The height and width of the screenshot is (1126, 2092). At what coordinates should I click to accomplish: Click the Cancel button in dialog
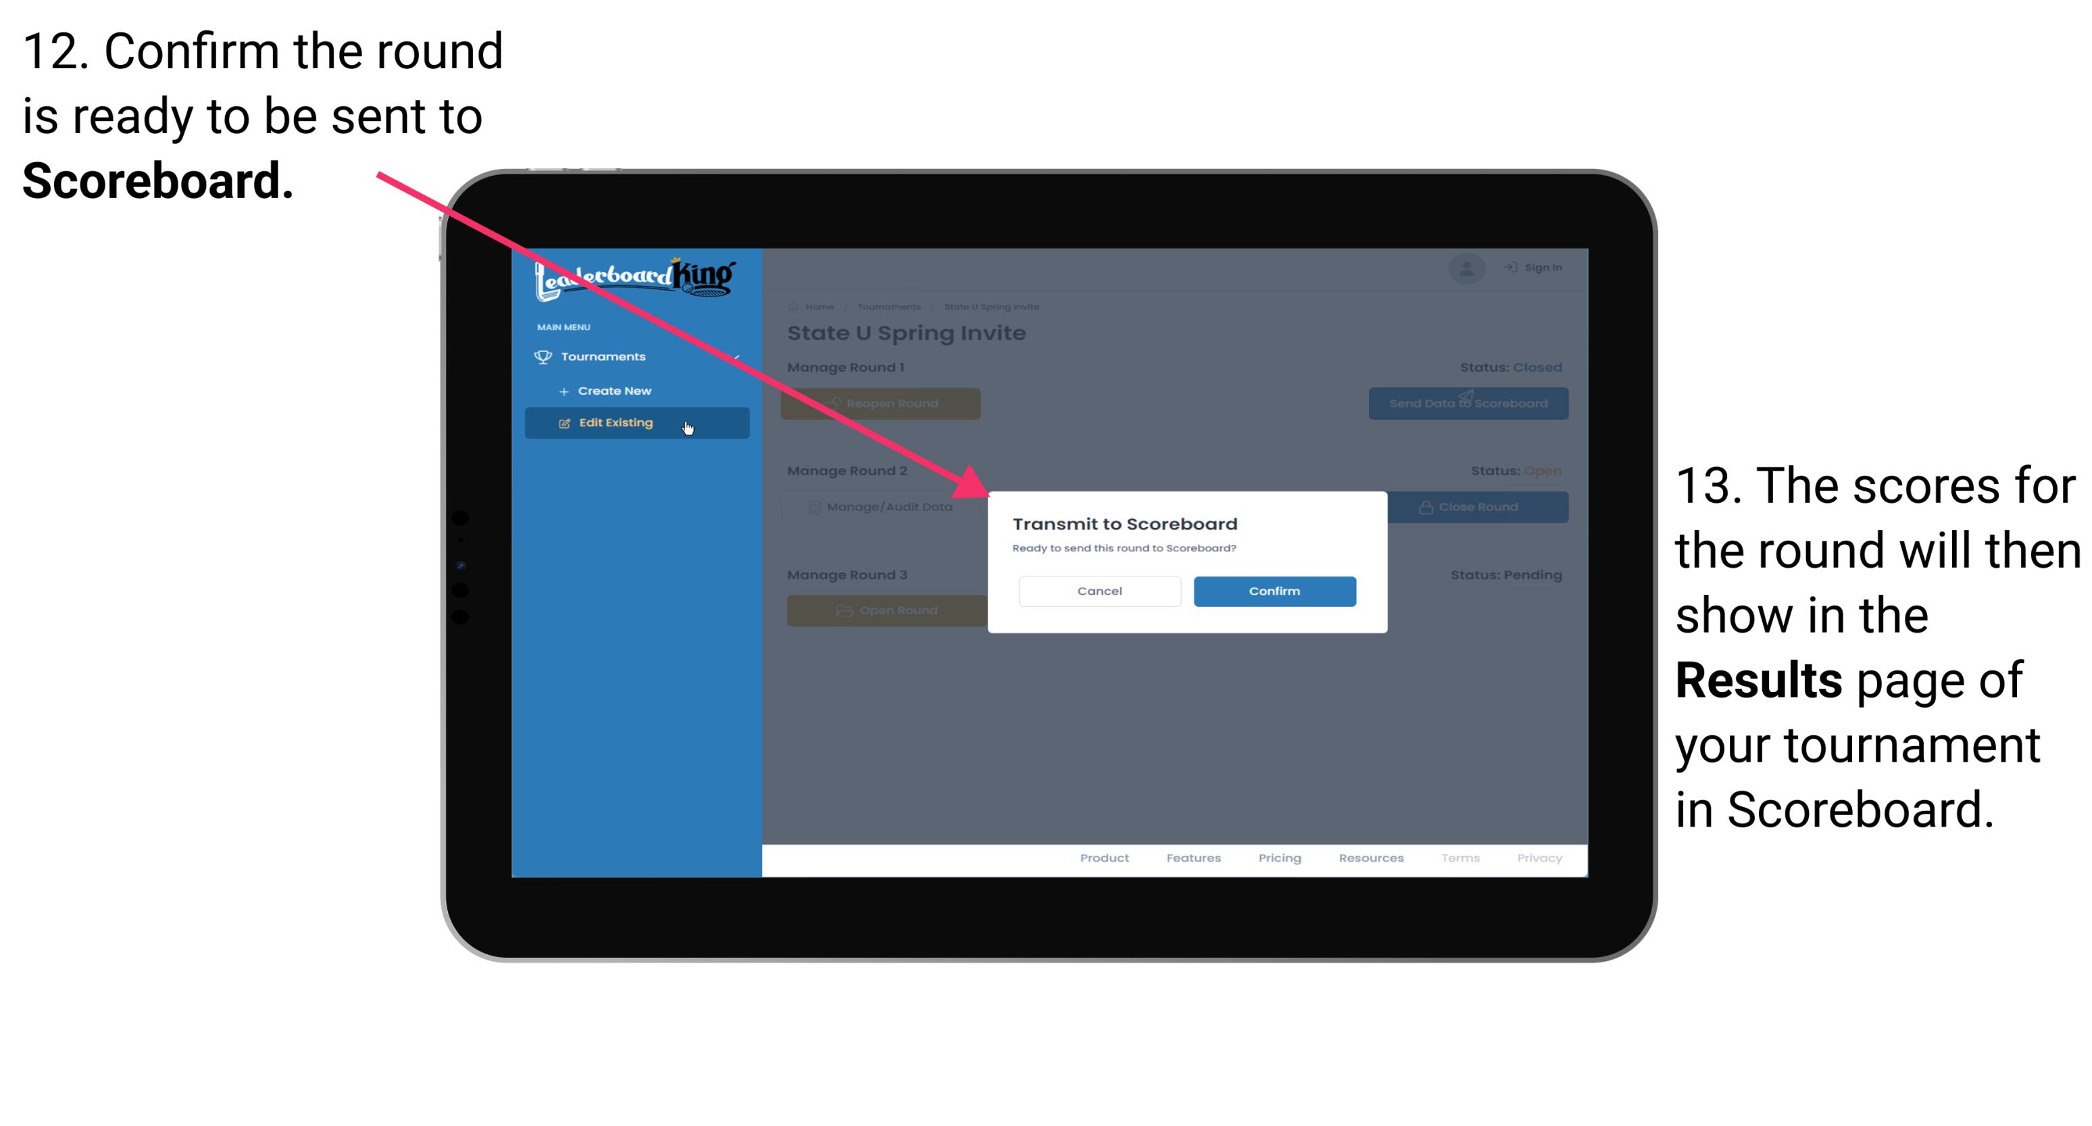click(1099, 589)
